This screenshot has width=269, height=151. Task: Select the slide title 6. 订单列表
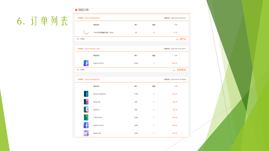(x=43, y=21)
